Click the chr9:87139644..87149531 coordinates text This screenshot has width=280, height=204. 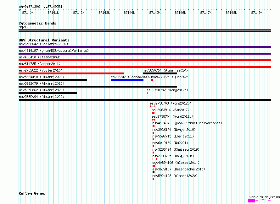point(41,7)
